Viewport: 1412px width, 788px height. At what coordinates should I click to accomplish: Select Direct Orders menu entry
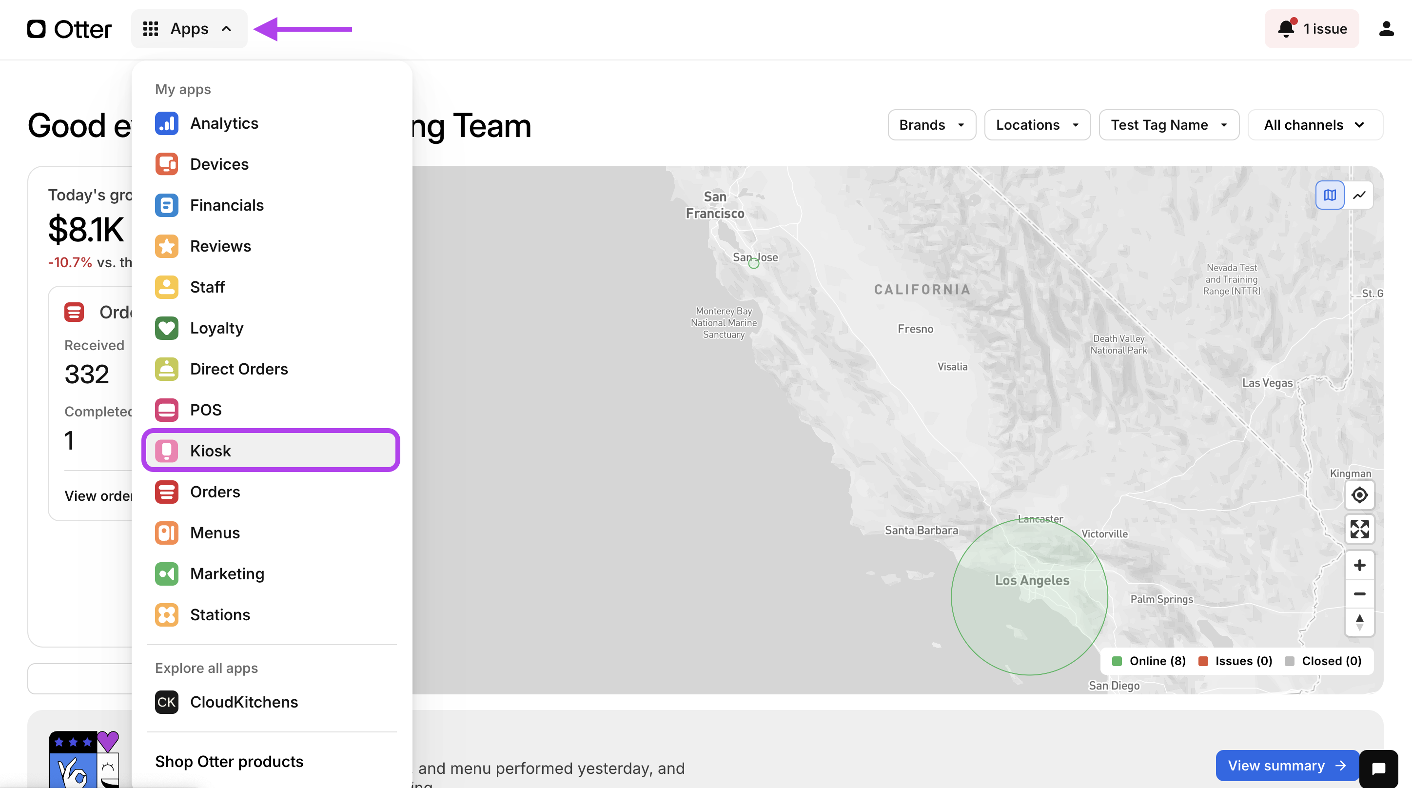pos(271,369)
